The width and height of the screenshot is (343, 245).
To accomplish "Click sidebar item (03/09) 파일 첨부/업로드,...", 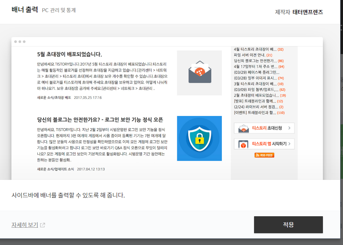I will (x=256, y=89).
